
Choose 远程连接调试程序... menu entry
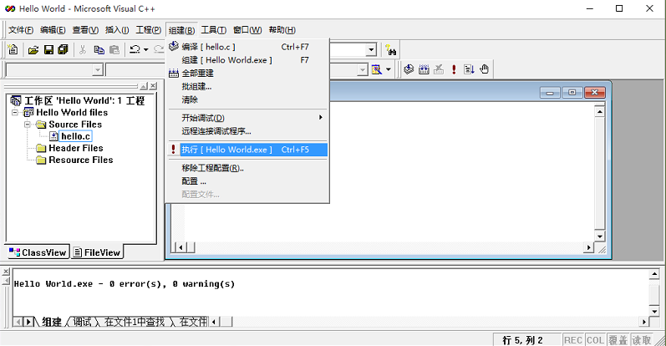[247, 131]
